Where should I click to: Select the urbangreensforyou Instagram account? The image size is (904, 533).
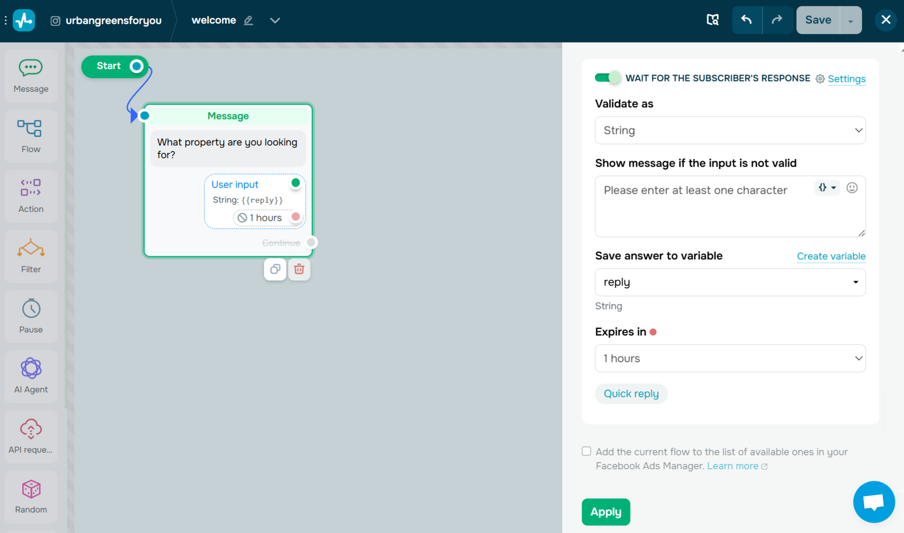pyautogui.click(x=106, y=20)
